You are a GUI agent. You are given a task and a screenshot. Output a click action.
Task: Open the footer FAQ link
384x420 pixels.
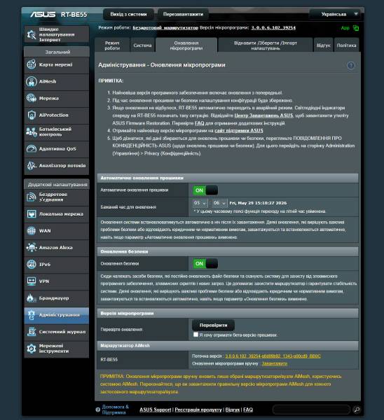(x=248, y=409)
